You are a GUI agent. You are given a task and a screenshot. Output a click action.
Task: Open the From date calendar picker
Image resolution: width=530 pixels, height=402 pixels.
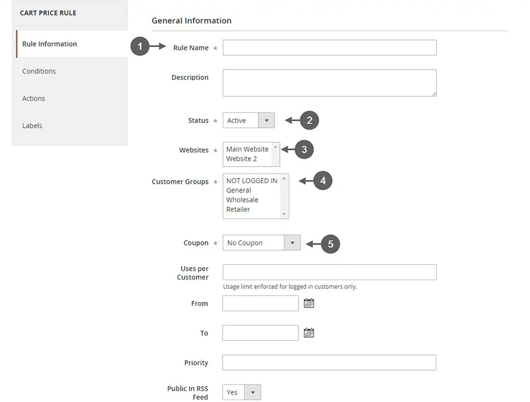coord(309,303)
